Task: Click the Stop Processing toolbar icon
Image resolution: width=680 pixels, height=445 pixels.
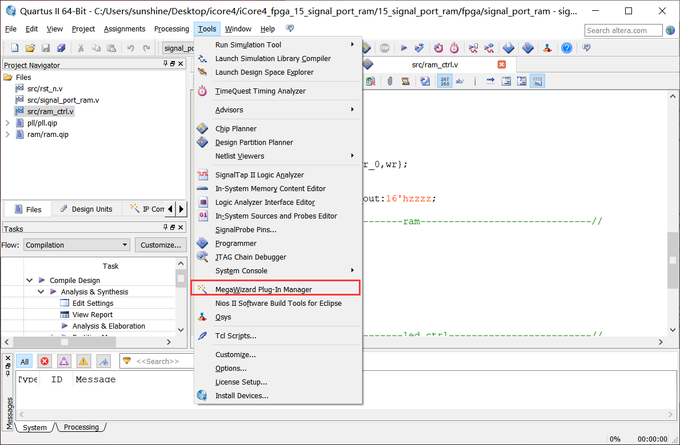Action: point(384,48)
